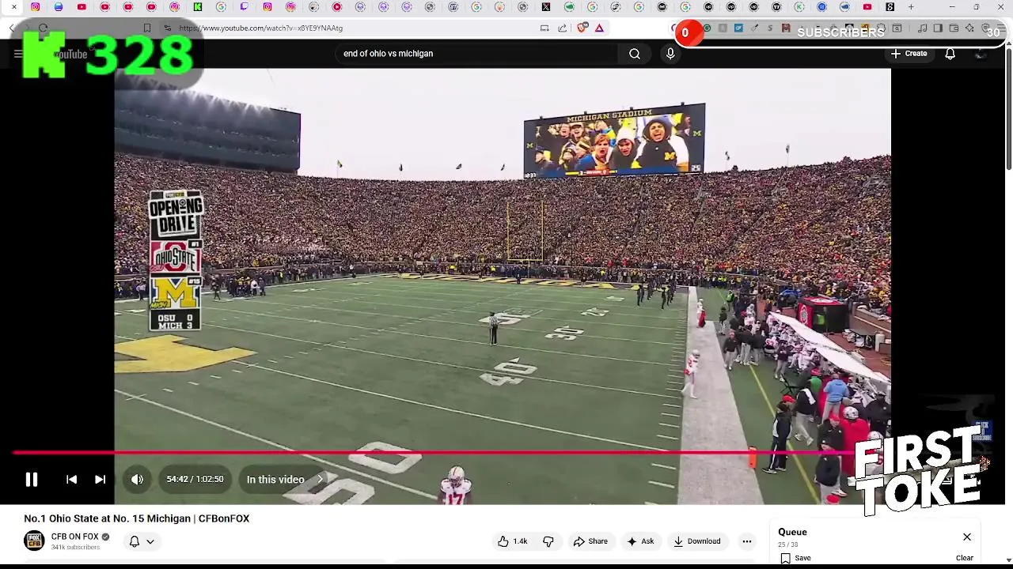Pause the video playback

(32, 480)
